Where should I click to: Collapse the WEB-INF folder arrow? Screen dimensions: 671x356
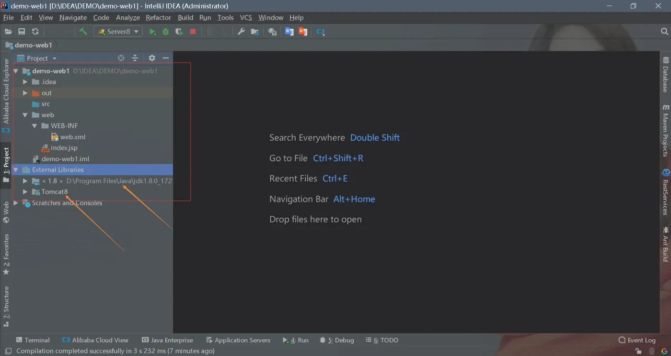click(35, 126)
